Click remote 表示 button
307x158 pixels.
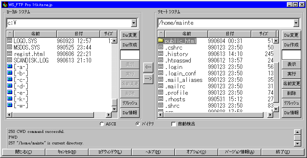(291, 64)
